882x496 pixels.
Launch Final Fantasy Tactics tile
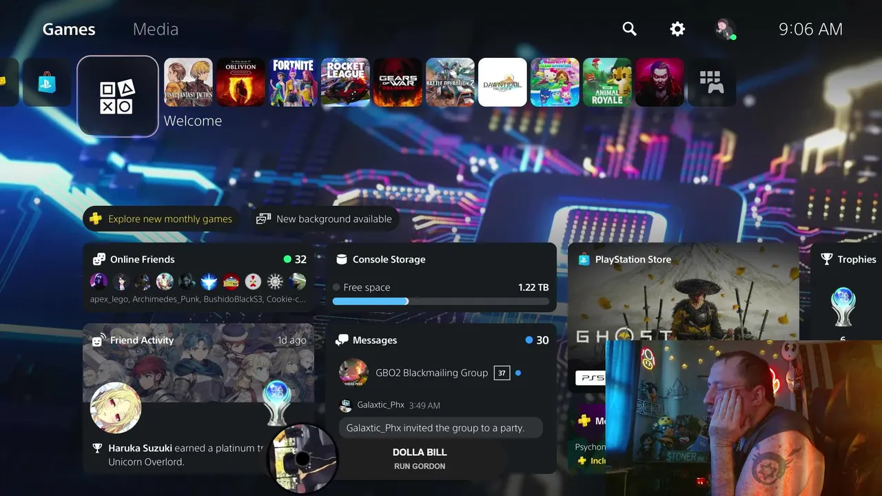188,83
